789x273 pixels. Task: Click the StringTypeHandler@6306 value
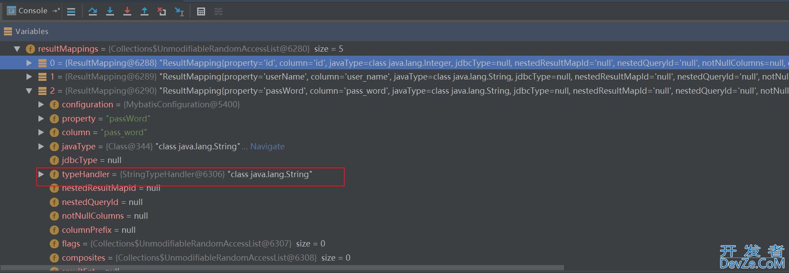(172, 174)
